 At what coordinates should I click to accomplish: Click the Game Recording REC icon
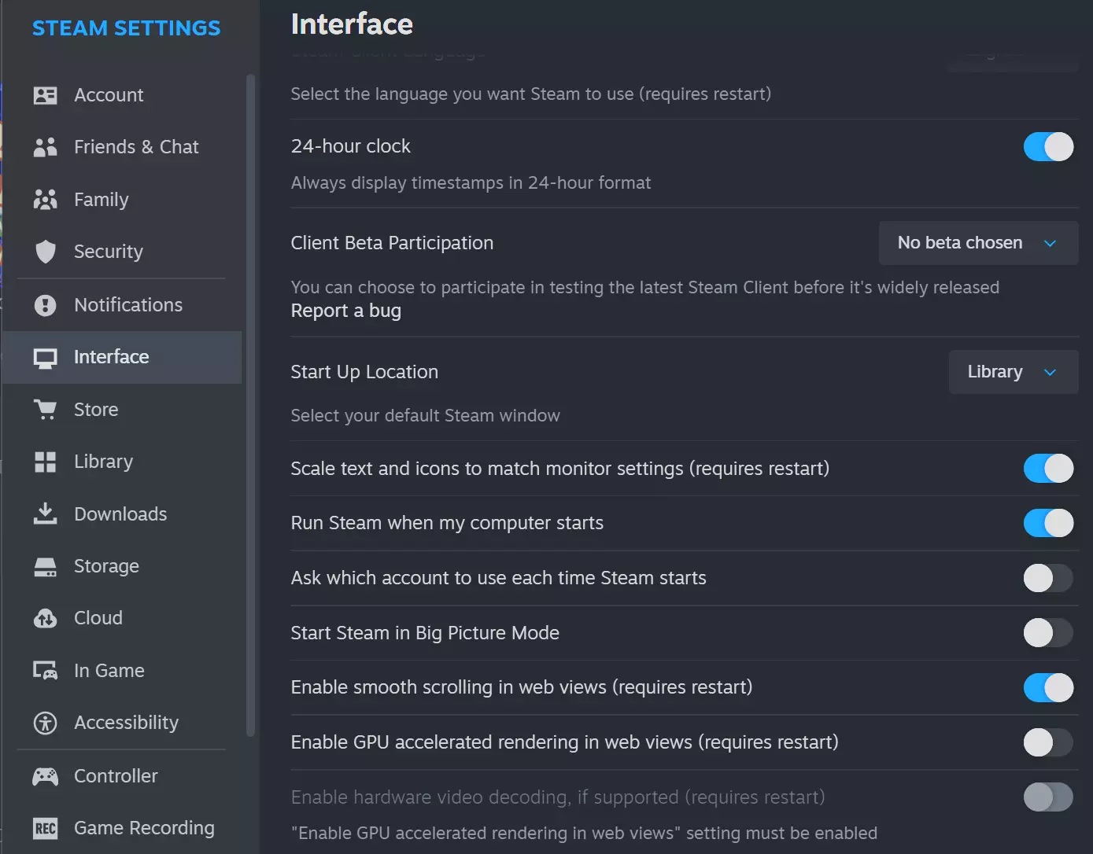tap(46, 828)
